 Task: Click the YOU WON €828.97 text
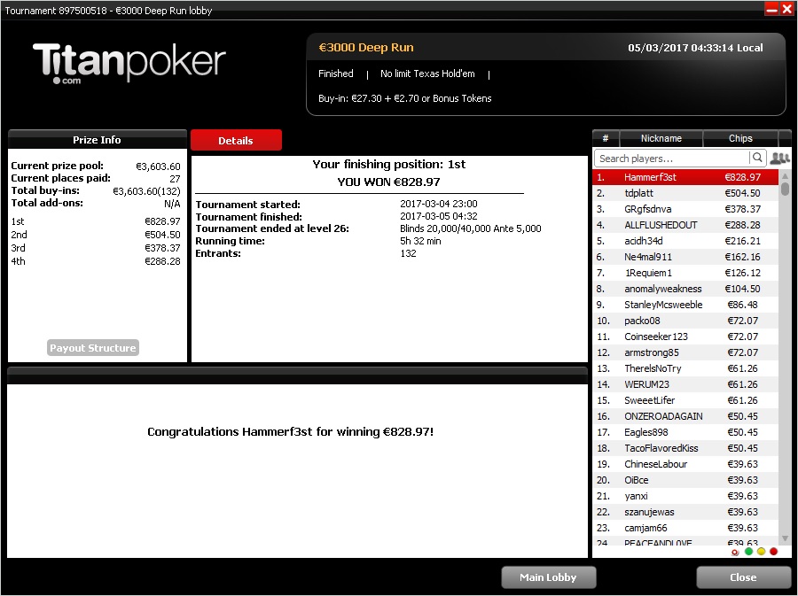point(389,182)
